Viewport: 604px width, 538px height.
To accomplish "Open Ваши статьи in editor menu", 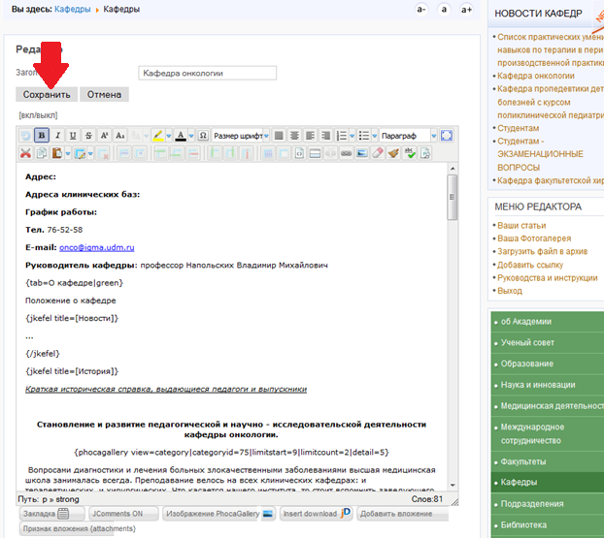I will click(521, 225).
